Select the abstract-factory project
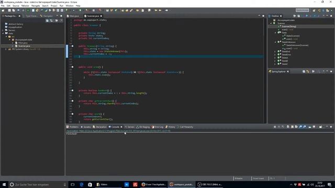335x188 pixels. click(x=16, y=24)
